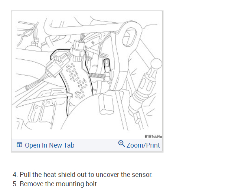
Task: Click the round ball knob at diagram right
Action: point(156,63)
